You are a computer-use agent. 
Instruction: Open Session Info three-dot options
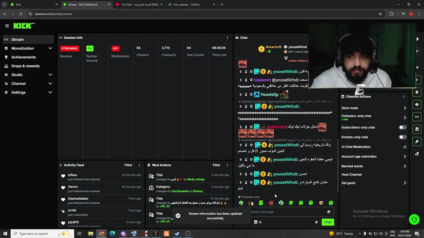tap(227, 38)
